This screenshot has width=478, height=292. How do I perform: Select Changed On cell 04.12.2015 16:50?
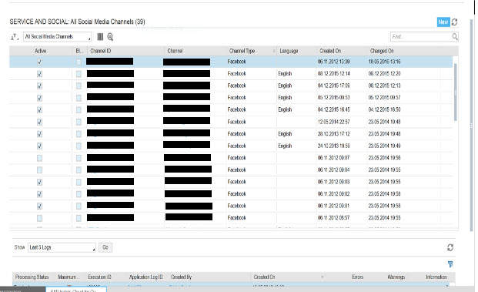pyautogui.click(x=384, y=109)
